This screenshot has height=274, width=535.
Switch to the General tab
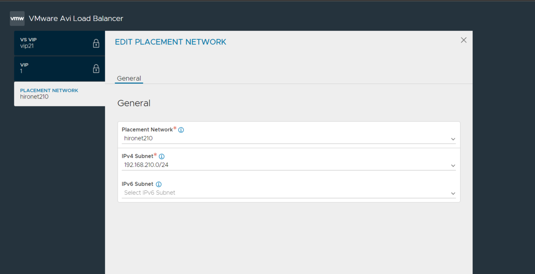tap(129, 78)
